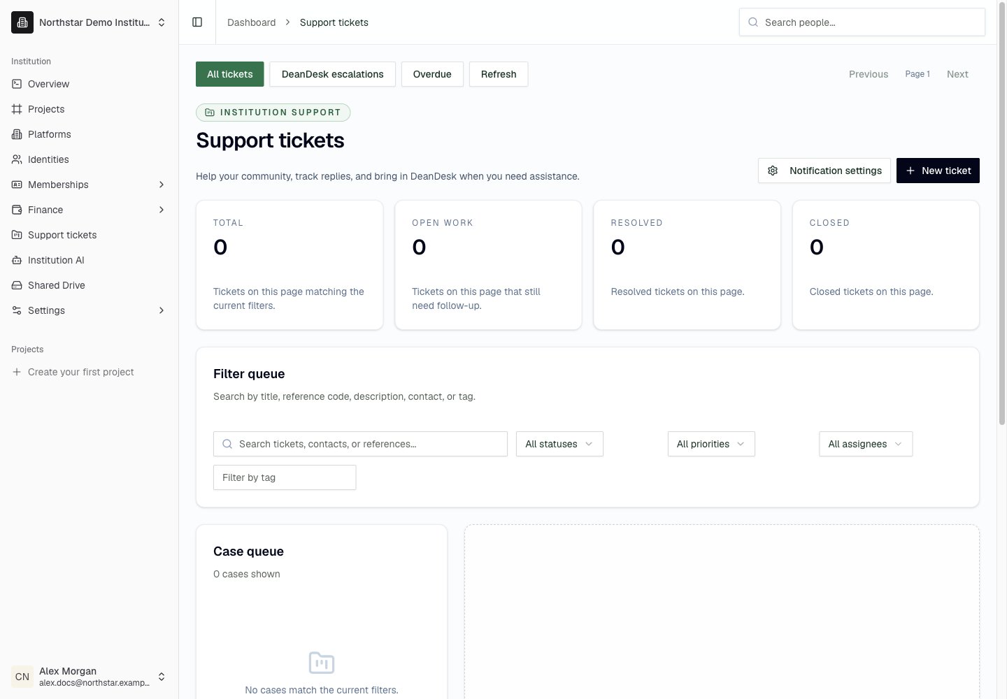The width and height of the screenshot is (1007, 699).
Task: Go to the Previous page
Action: (869, 74)
